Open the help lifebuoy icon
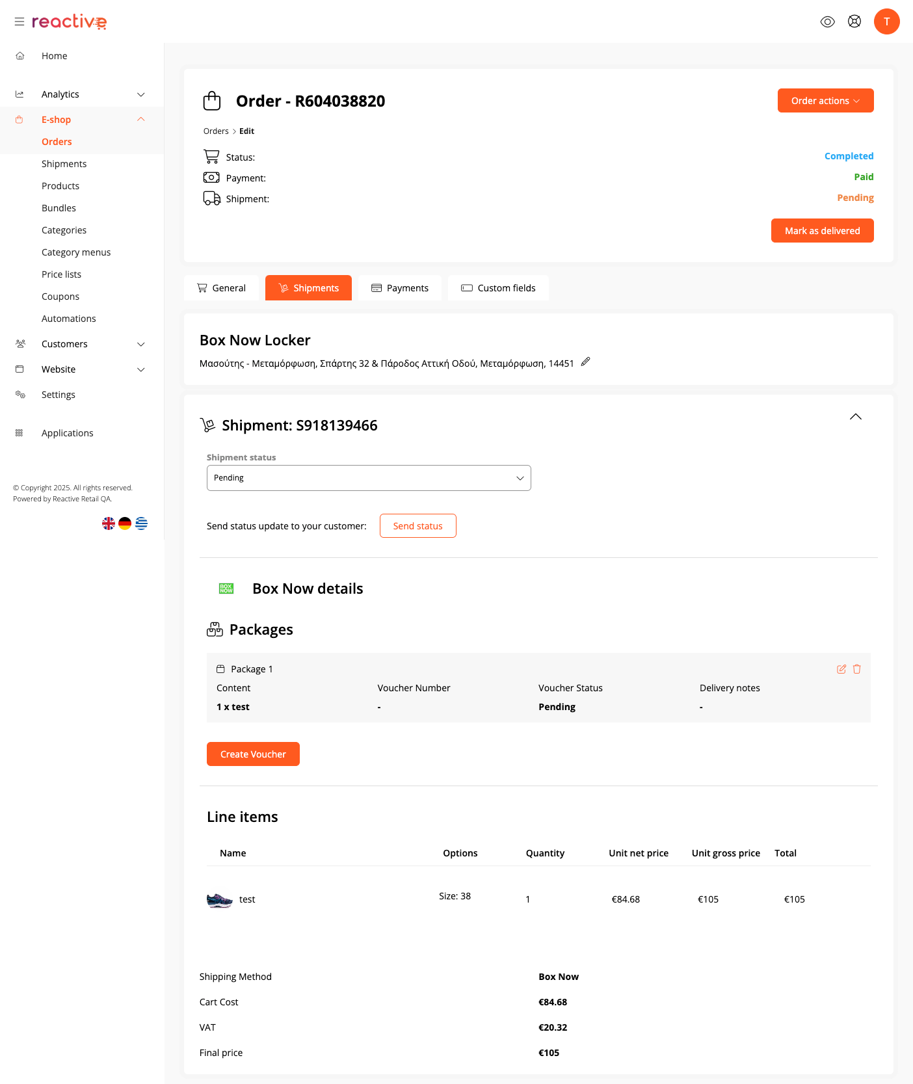 tap(854, 22)
